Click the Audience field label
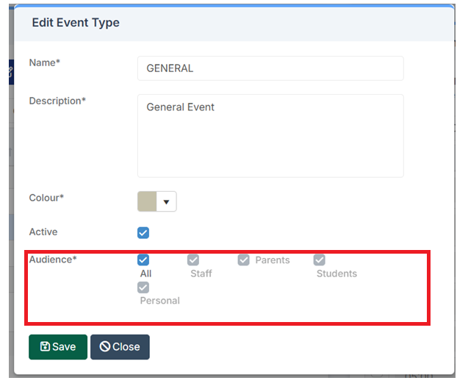Viewport: 468px width, 386px height. 53,260
